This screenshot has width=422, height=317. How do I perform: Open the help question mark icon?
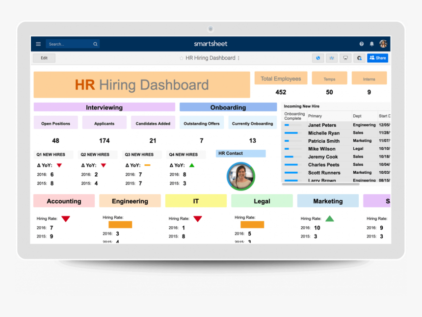pyautogui.click(x=362, y=44)
